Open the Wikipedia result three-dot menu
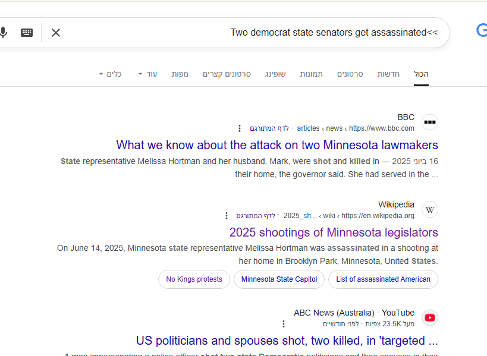The width and height of the screenshot is (487, 356). tap(227, 215)
